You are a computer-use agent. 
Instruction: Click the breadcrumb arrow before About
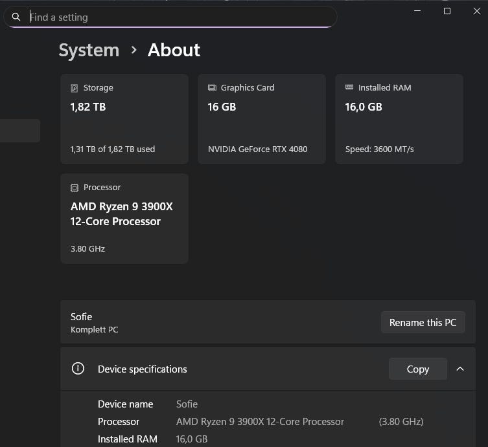(x=134, y=50)
